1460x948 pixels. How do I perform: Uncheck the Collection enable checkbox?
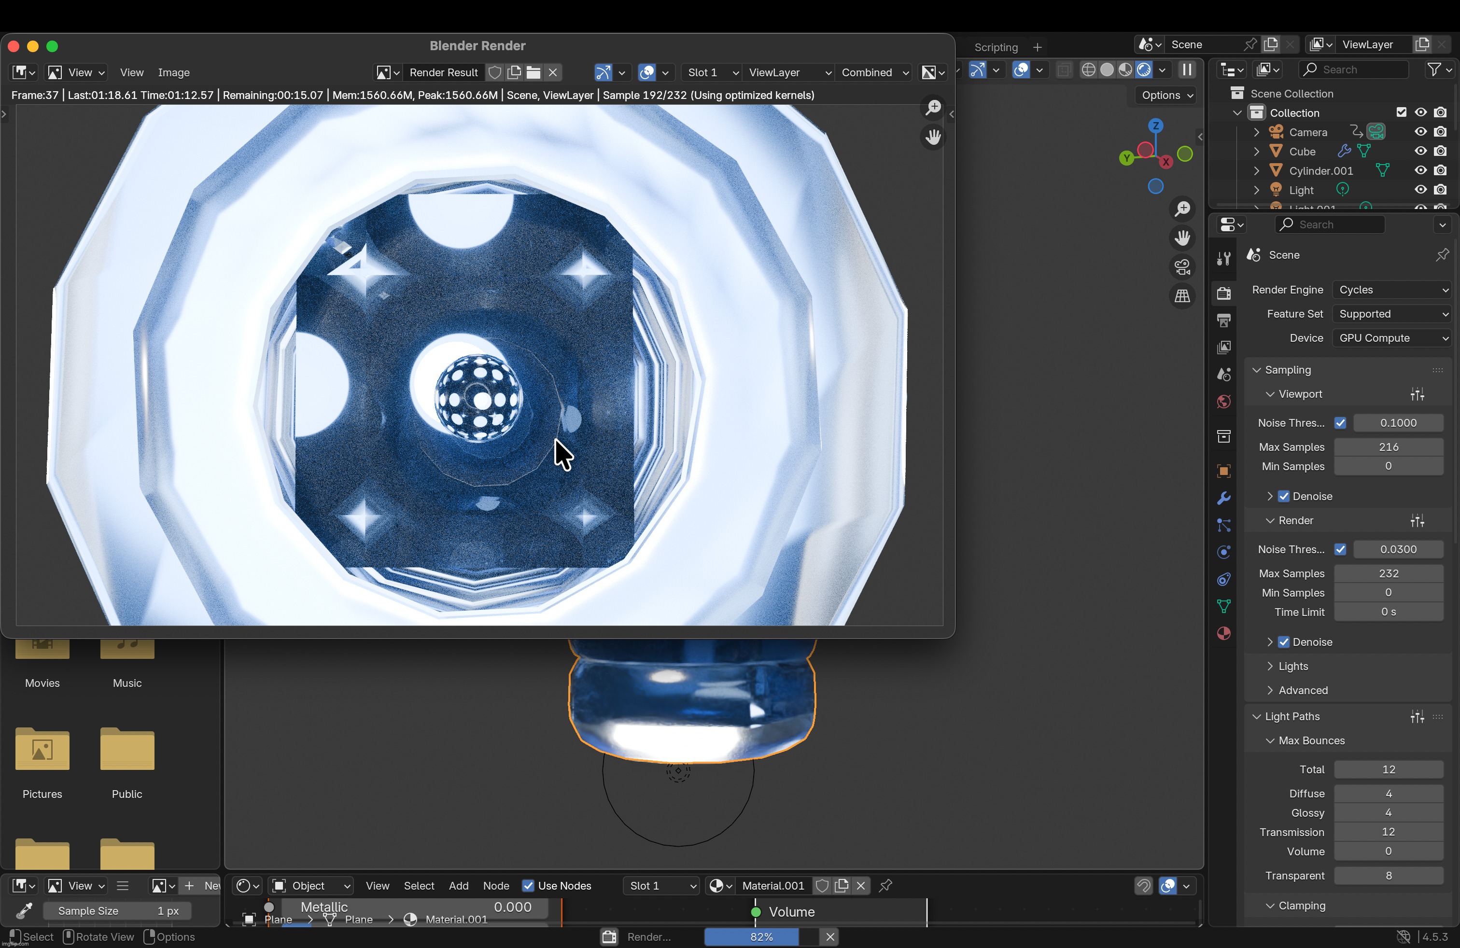[x=1402, y=112]
